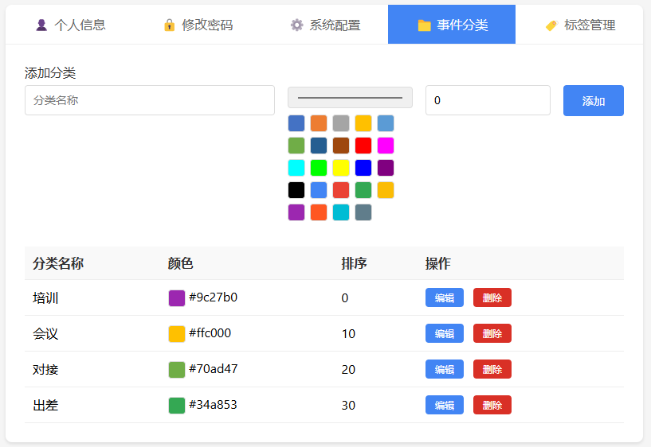Choose the orange swatch in top palette row

319,123
